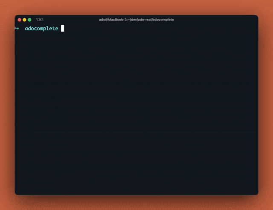Click the prompt arrow symbol
This screenshot has height=210, width=273.
17,29
